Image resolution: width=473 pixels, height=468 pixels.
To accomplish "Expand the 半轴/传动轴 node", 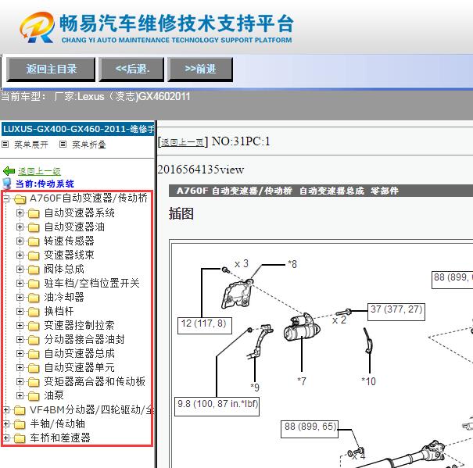I will (x=6, y=423).
